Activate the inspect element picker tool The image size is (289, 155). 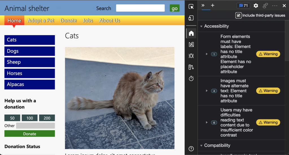[x=191, y=7]
